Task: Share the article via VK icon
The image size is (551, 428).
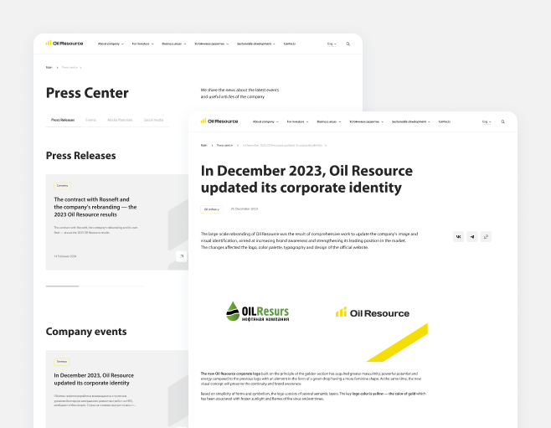Action: click(458, 237)
